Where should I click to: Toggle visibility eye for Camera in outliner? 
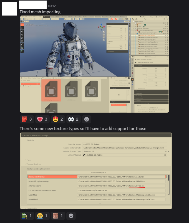coord(166,25)
